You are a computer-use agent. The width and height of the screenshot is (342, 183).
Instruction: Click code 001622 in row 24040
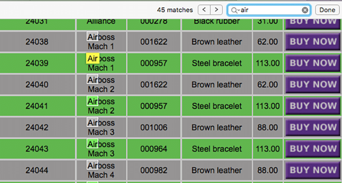(154, 84)
